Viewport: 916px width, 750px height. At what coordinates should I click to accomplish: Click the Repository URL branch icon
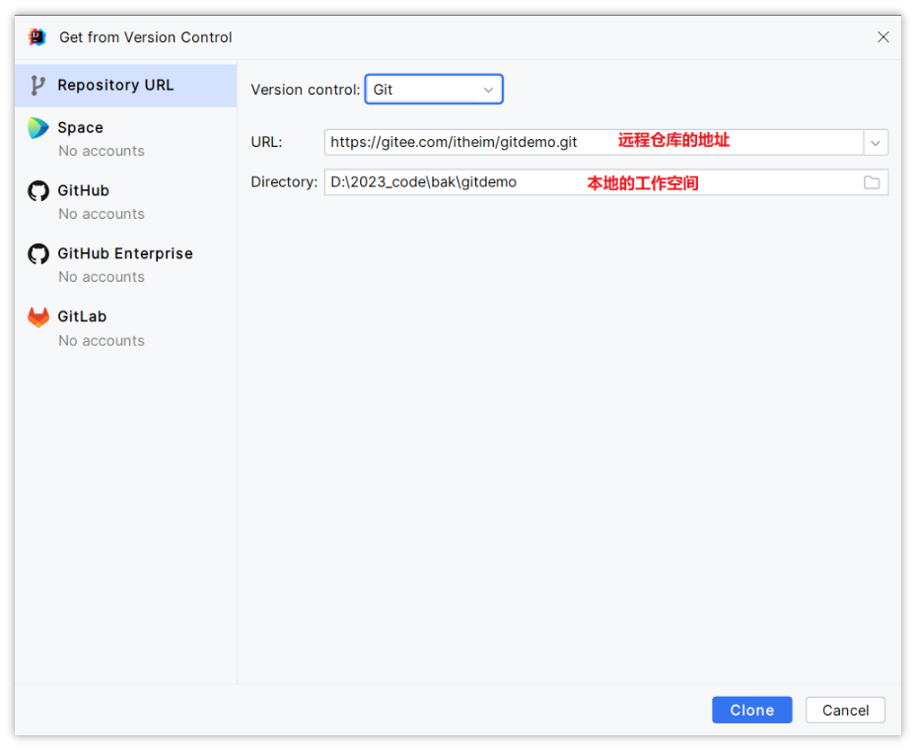click(x=38, y=86)
